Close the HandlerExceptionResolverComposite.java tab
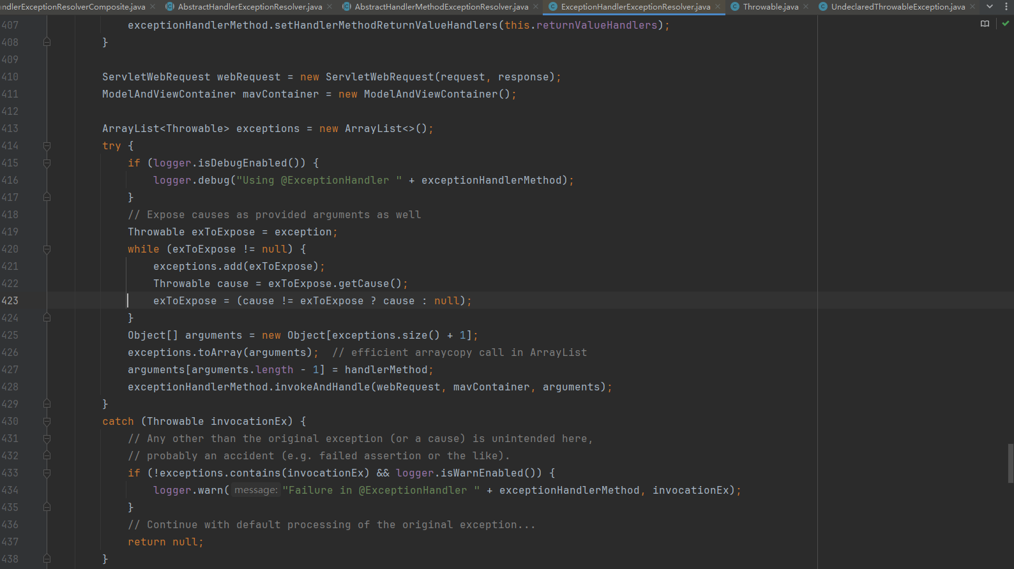 click(x=153, y=6)
